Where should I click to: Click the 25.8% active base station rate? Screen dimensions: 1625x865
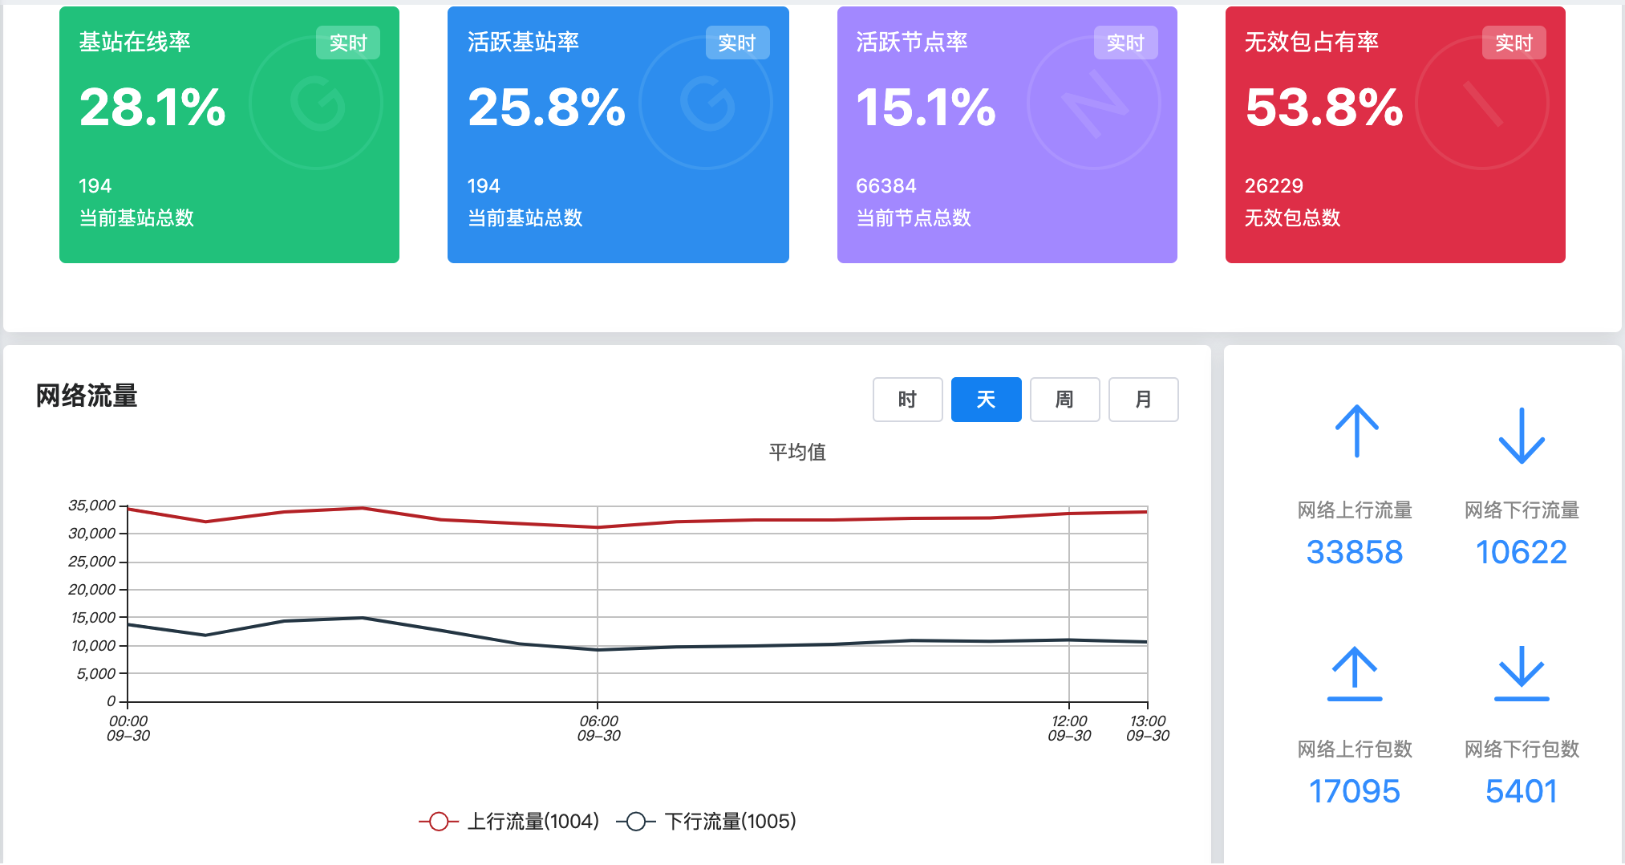(x=547, y=108)
